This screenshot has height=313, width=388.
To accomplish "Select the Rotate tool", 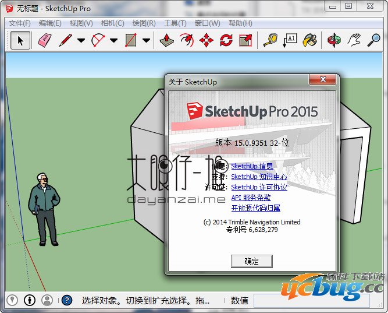I will [226, 40].
